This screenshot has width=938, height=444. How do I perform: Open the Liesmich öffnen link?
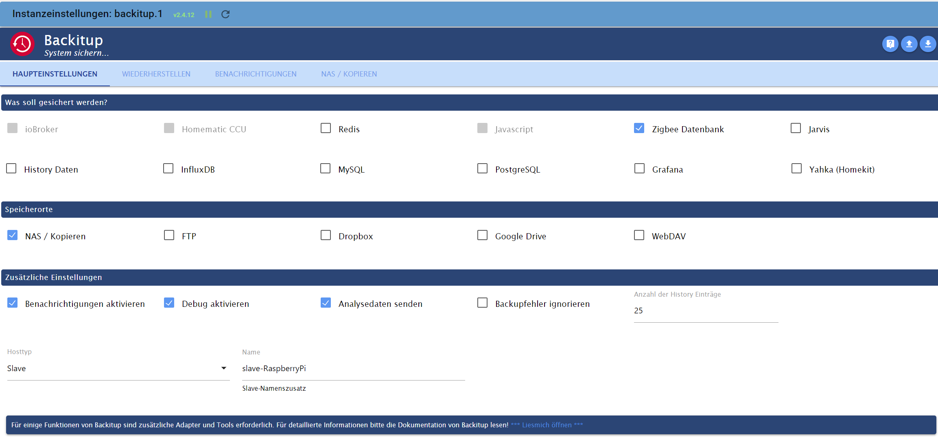[x=547, y=425]
